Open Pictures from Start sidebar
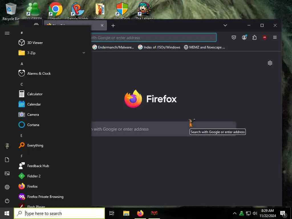This screenshot has height=219, width=292. coord(7,173)
